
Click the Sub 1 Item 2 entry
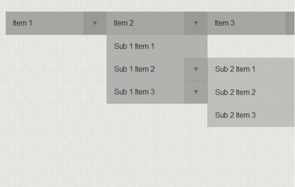pos(134,69)
